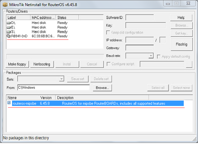Focus the IP address field

(139, 40)
